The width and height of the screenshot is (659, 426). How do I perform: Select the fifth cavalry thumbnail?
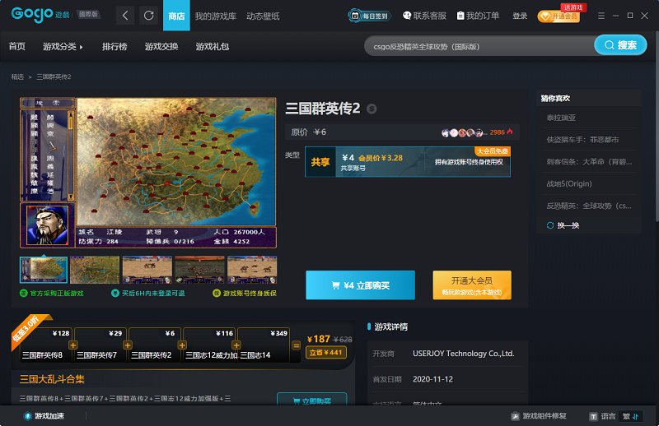(252, 270)
